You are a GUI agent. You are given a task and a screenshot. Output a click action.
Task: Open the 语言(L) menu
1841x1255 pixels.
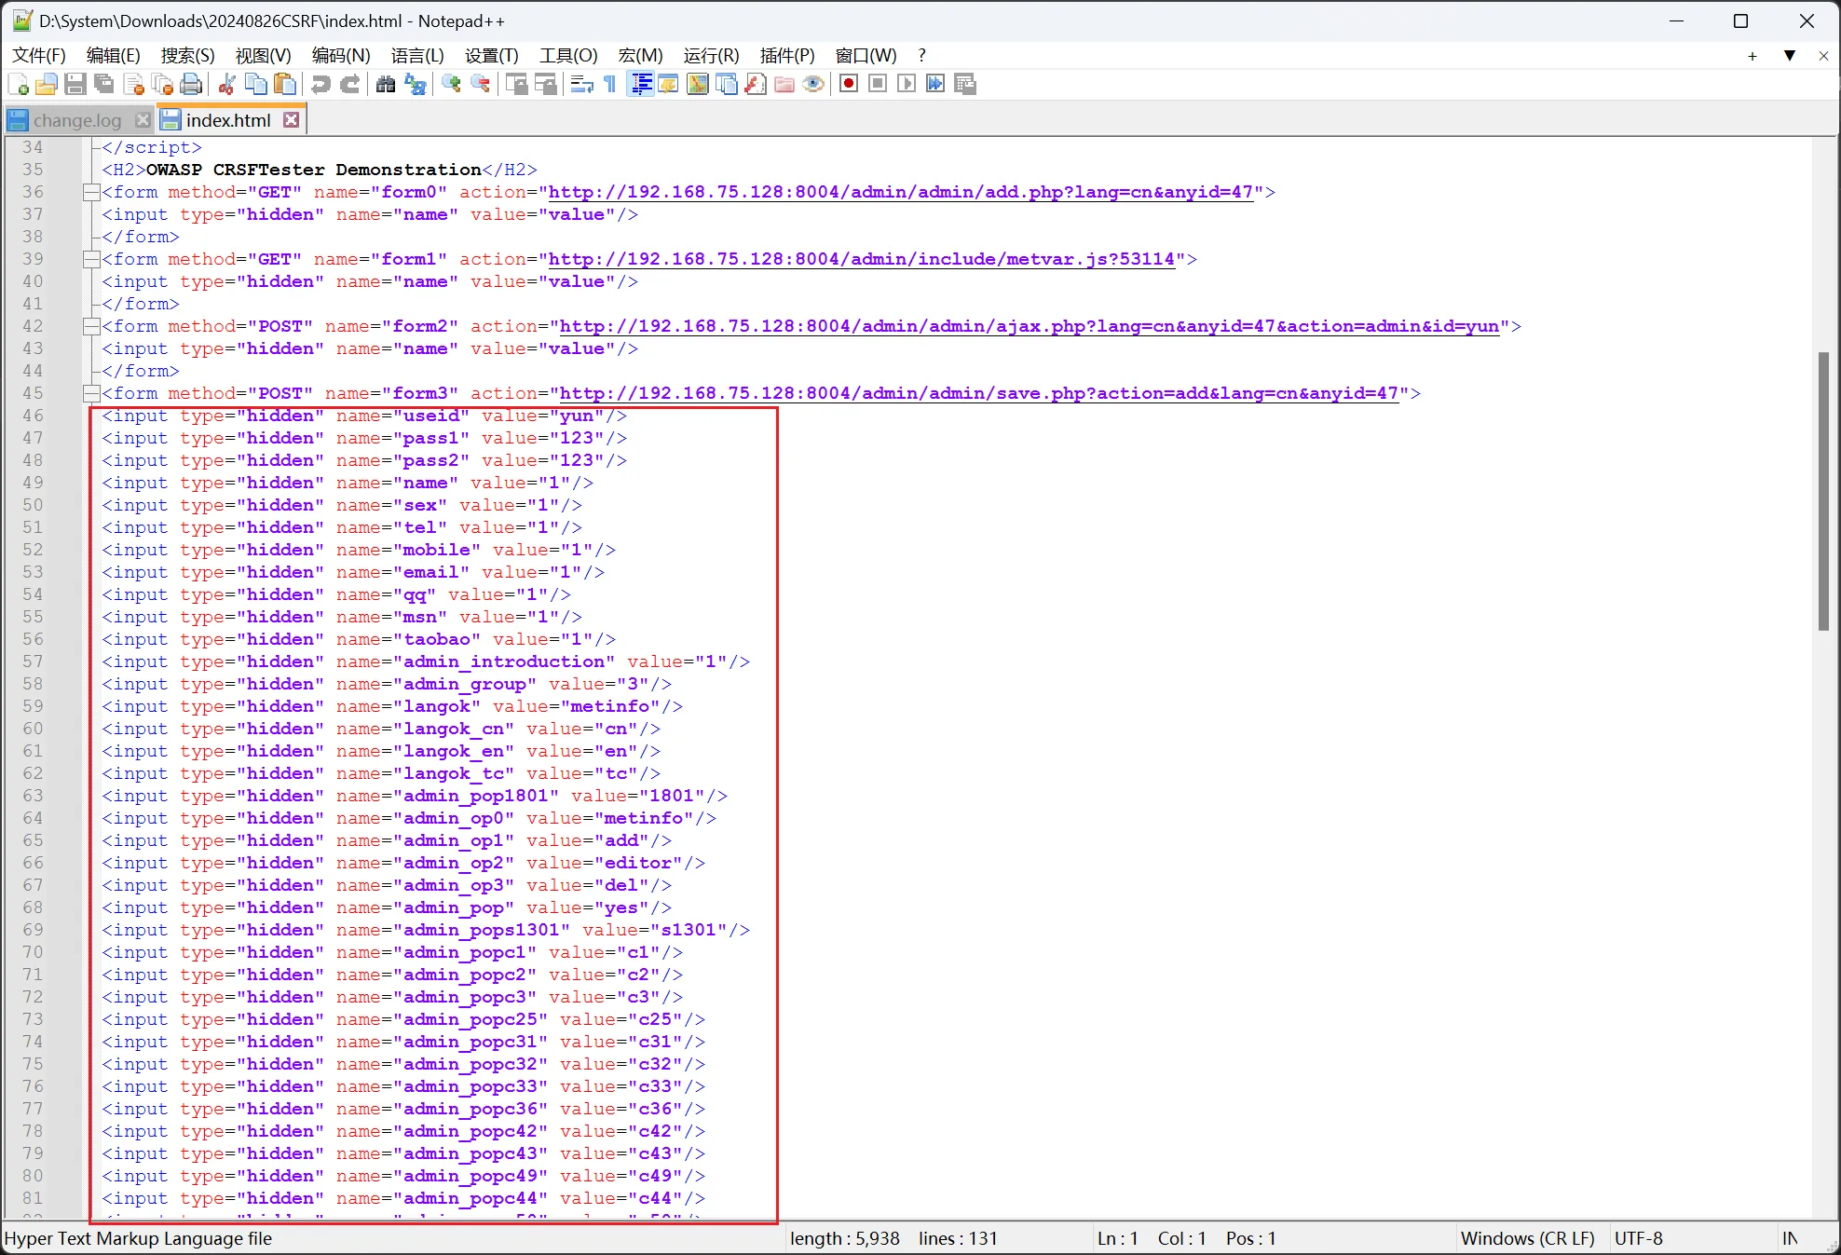coord(417,56)
